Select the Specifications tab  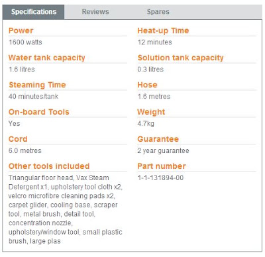[x=34, y=12]
